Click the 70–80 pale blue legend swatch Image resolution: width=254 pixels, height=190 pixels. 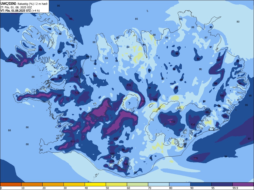coord(158,184)
